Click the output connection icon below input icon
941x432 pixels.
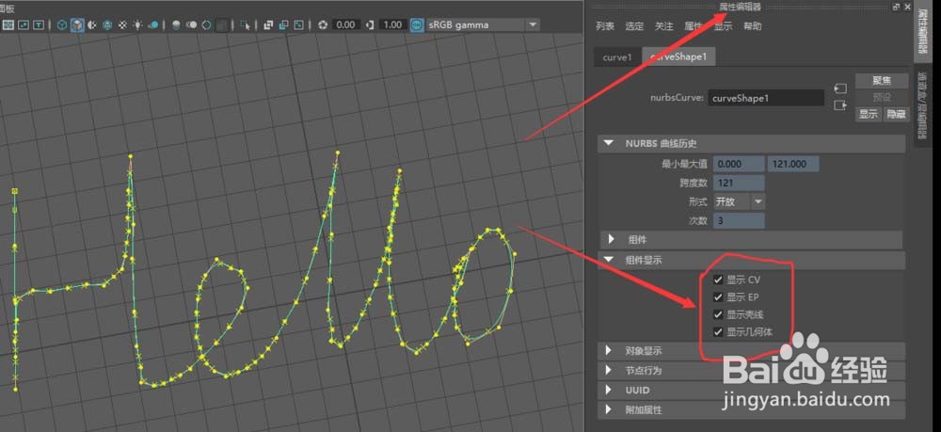[x=840, y=105]
